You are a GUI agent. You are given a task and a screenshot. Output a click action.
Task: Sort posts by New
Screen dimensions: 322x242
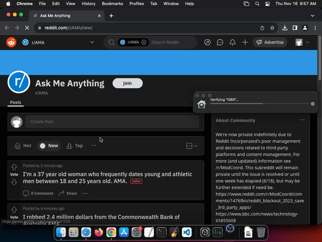49,146
